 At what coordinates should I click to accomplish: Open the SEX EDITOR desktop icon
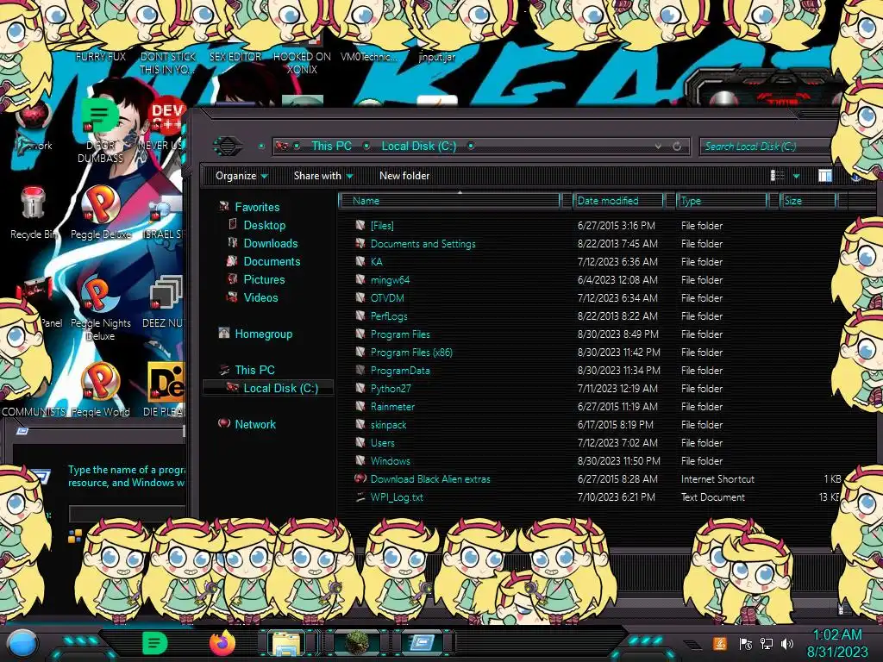[235, 56]
